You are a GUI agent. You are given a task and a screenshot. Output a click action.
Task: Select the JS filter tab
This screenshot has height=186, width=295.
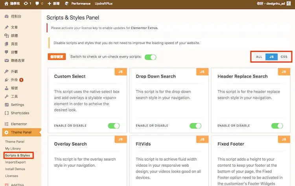coord(271,57)
